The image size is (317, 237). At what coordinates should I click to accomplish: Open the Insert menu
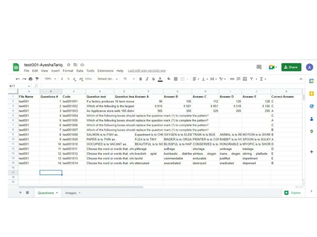coord(55,71)
